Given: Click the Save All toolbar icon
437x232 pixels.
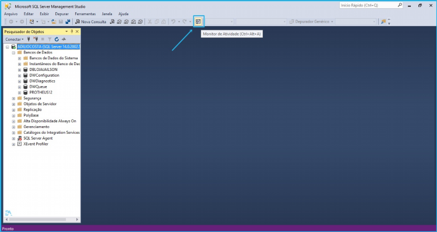Looking at the screenshot, I should 68,22.
